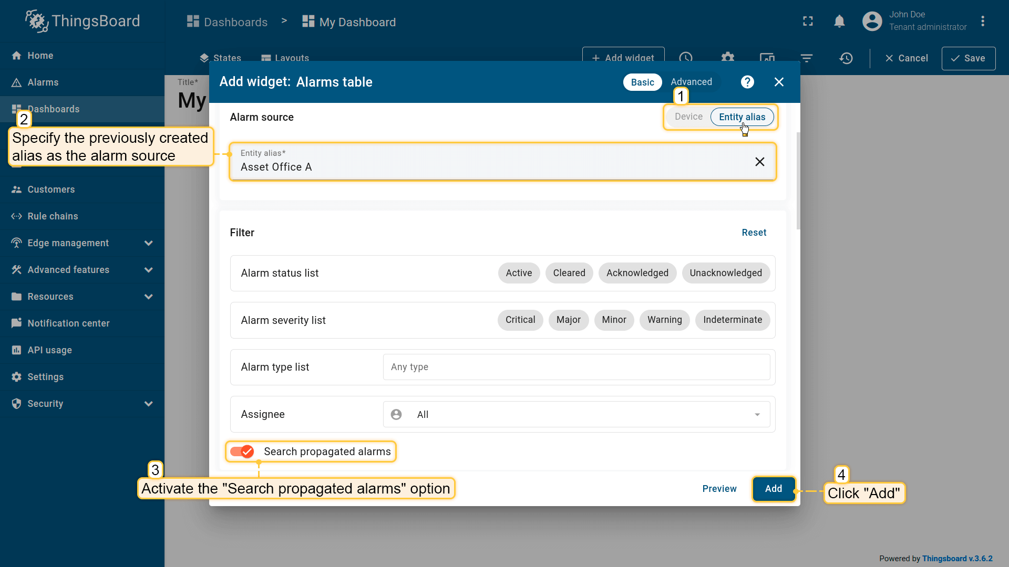1009x567 pixels.
Task: Select Device as alarm source
Action: 688,117
